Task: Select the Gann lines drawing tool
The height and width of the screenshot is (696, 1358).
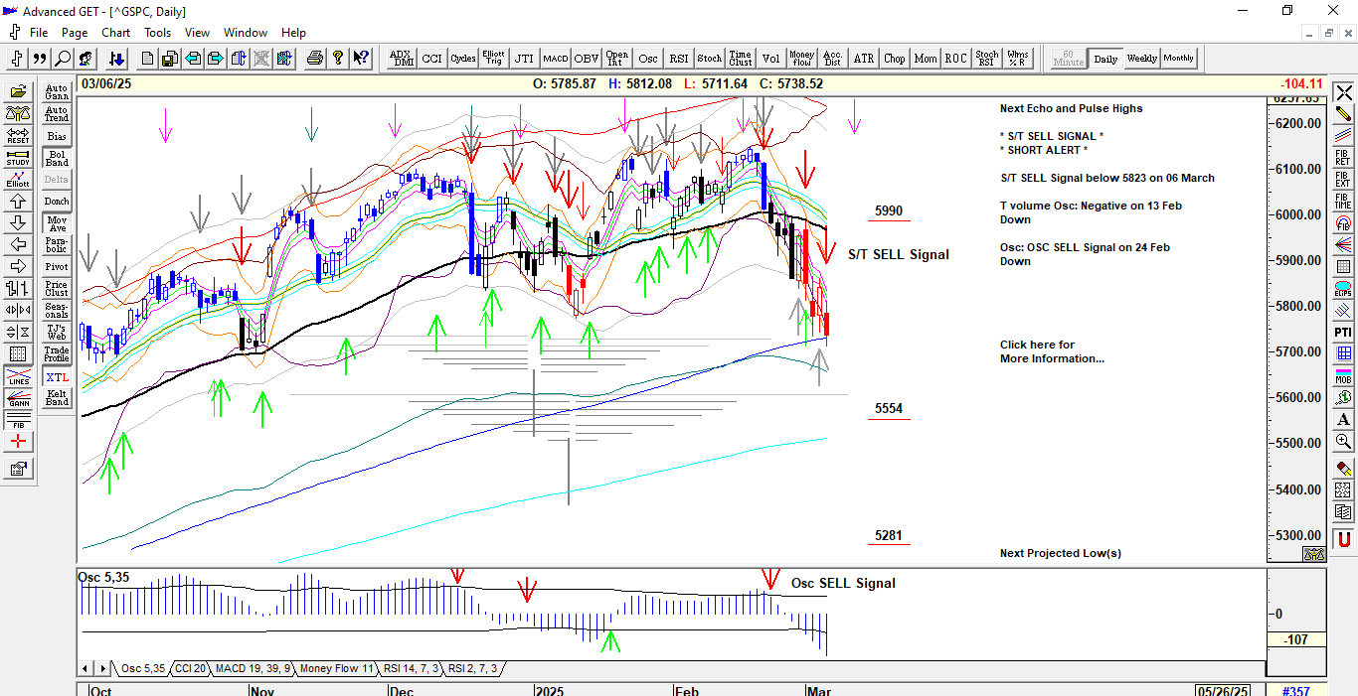Action: 18,398
